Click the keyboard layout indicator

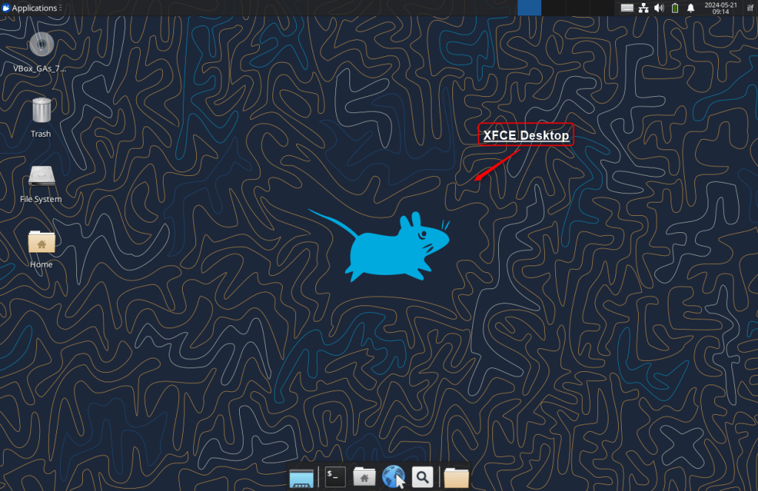coord(627,7)
